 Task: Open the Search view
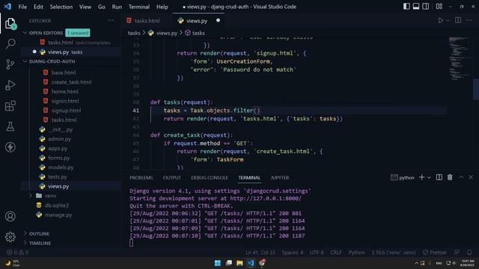pos(10,43)
